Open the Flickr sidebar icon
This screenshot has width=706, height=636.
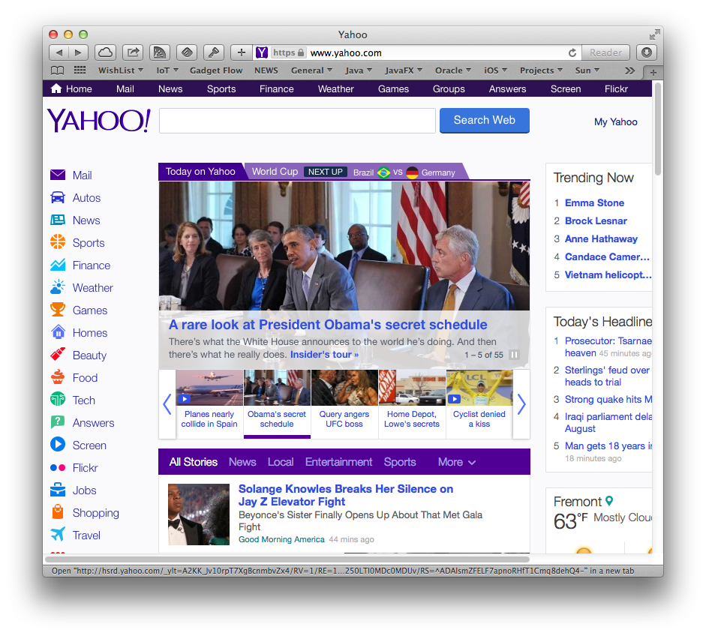58,468
